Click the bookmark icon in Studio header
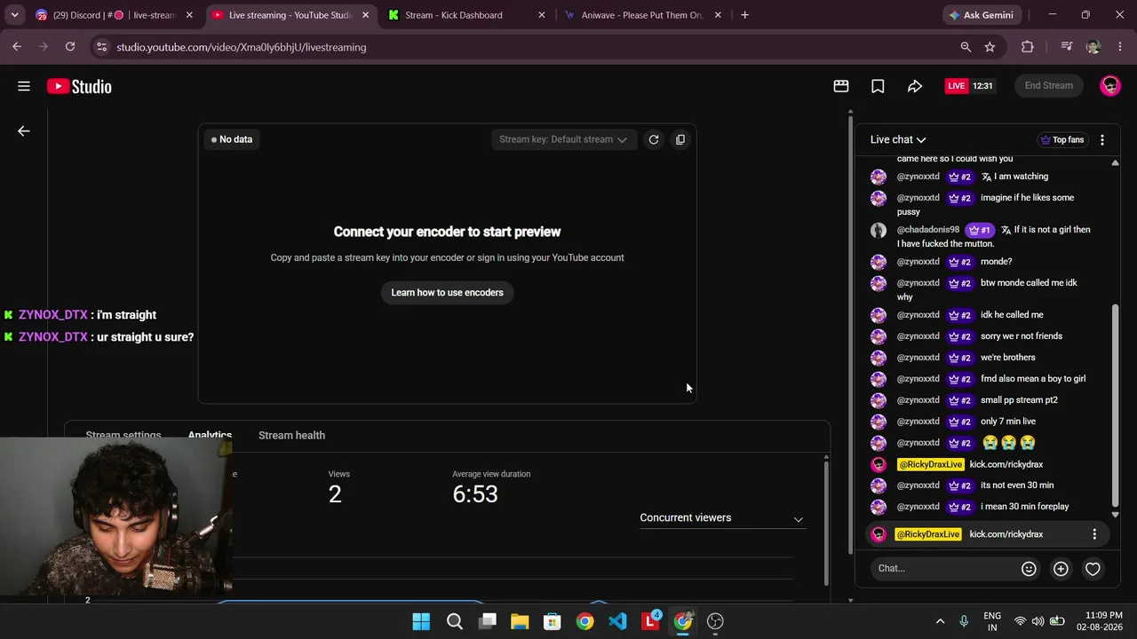This screenshot has height=639, width=1137. pos(878,86)
